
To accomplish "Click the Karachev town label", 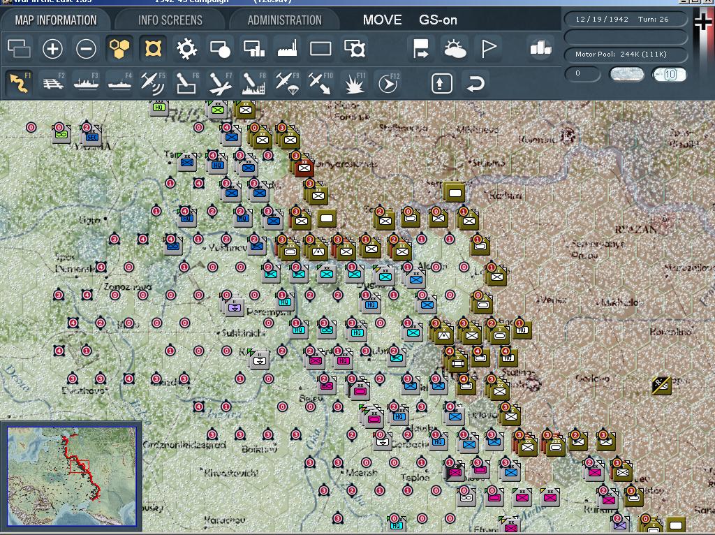I will pyautogui.click(x=226, y=520).
